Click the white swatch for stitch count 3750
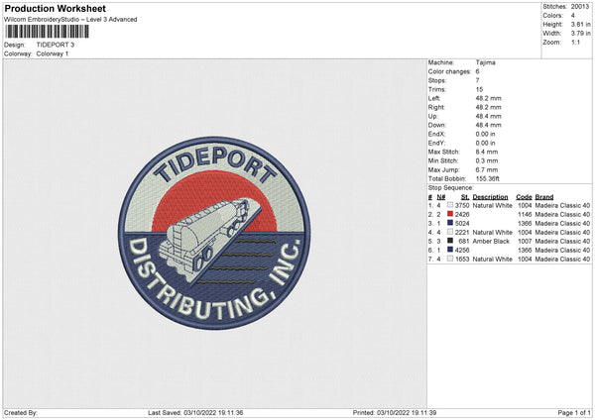Viewport: 595px width, 420px height. pos(450,205)
